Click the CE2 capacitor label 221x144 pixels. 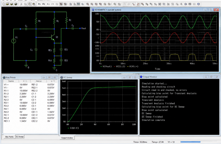pos(66,60)
